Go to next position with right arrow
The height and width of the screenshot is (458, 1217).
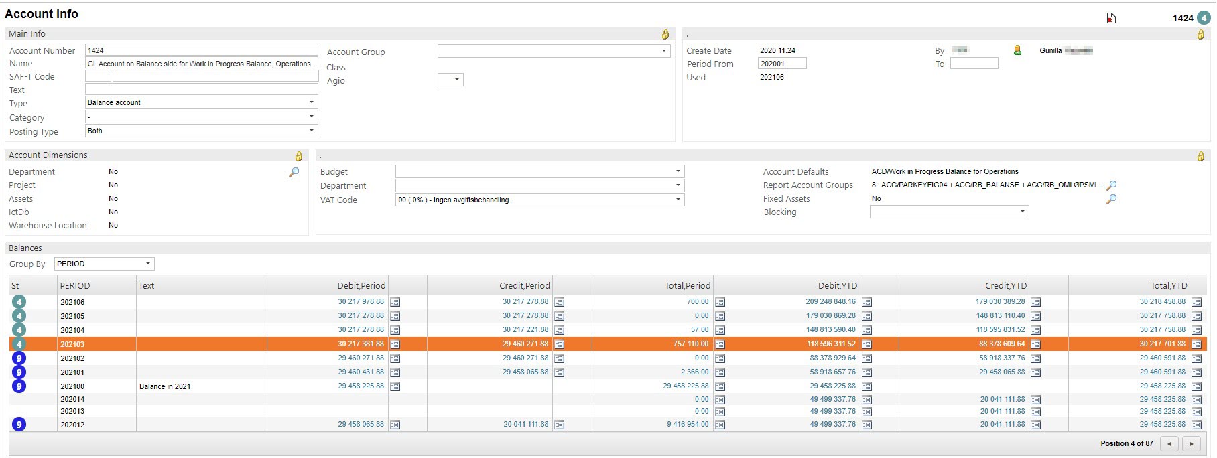click(1191, 444)
